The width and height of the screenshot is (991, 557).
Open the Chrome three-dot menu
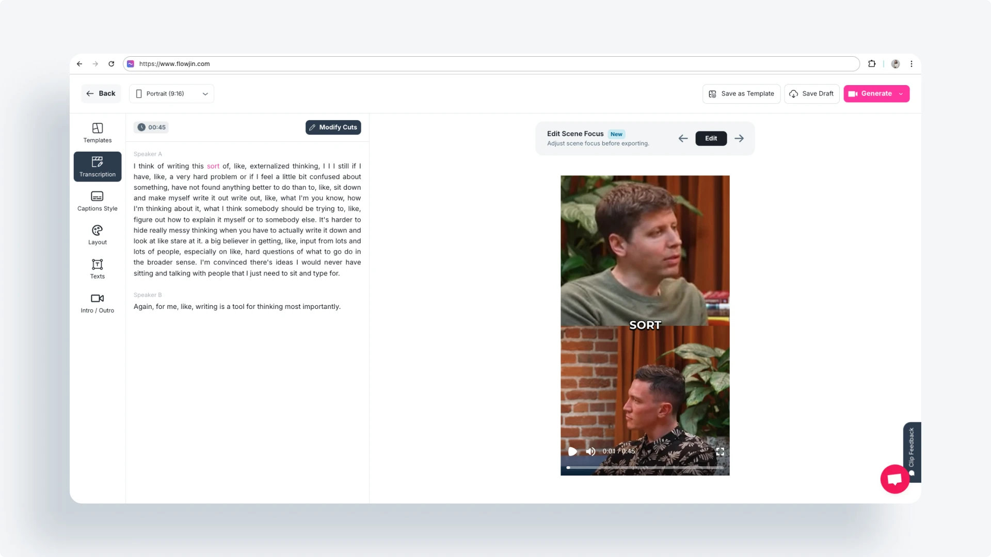click(x=912, y=63)
